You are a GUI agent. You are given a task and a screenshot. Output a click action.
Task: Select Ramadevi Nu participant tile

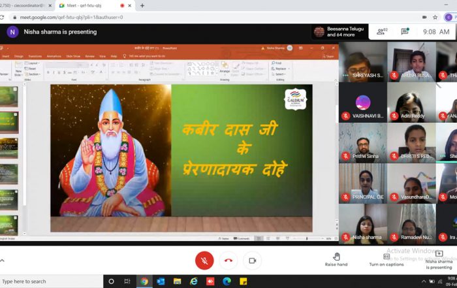point(411,224)
